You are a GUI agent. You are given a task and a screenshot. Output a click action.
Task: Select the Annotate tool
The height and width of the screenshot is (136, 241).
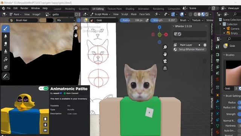pos(6,76)
